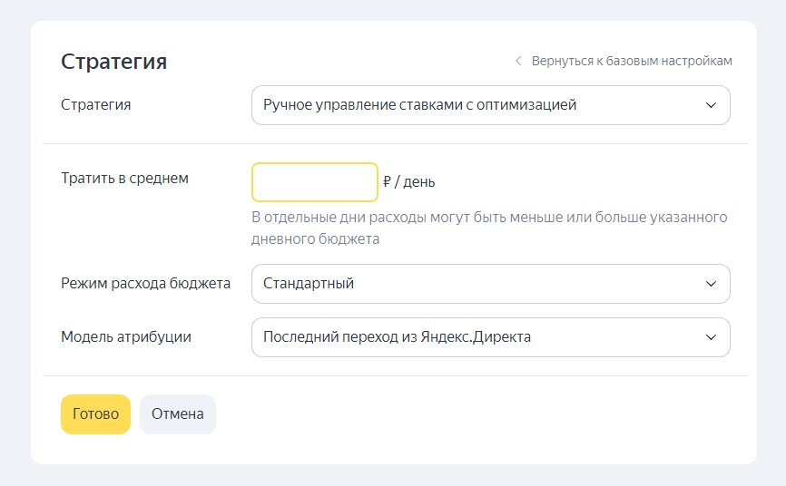Click the 'Режим расхода бюджета' label

pyautogui.click(x=145, y=284)
